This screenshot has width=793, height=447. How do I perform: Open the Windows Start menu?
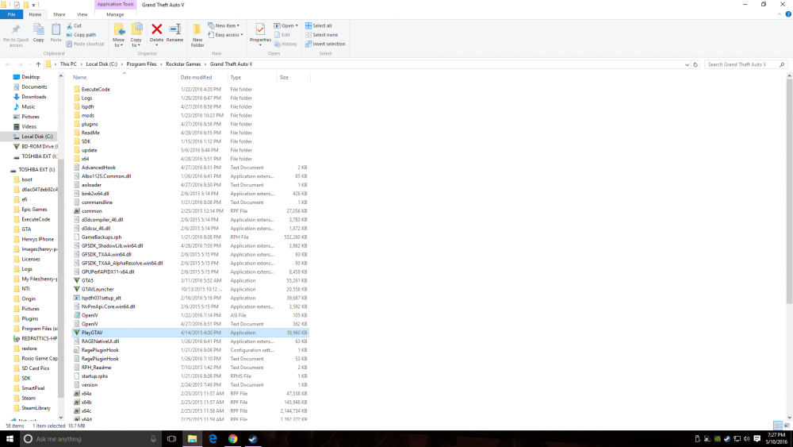[x=9, y=439]
